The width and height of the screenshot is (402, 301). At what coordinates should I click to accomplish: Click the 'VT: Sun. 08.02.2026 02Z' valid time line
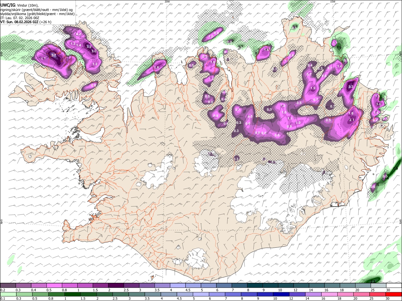[x=19, y=22]
